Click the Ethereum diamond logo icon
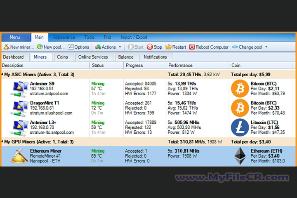 click(x=240, y=156)
